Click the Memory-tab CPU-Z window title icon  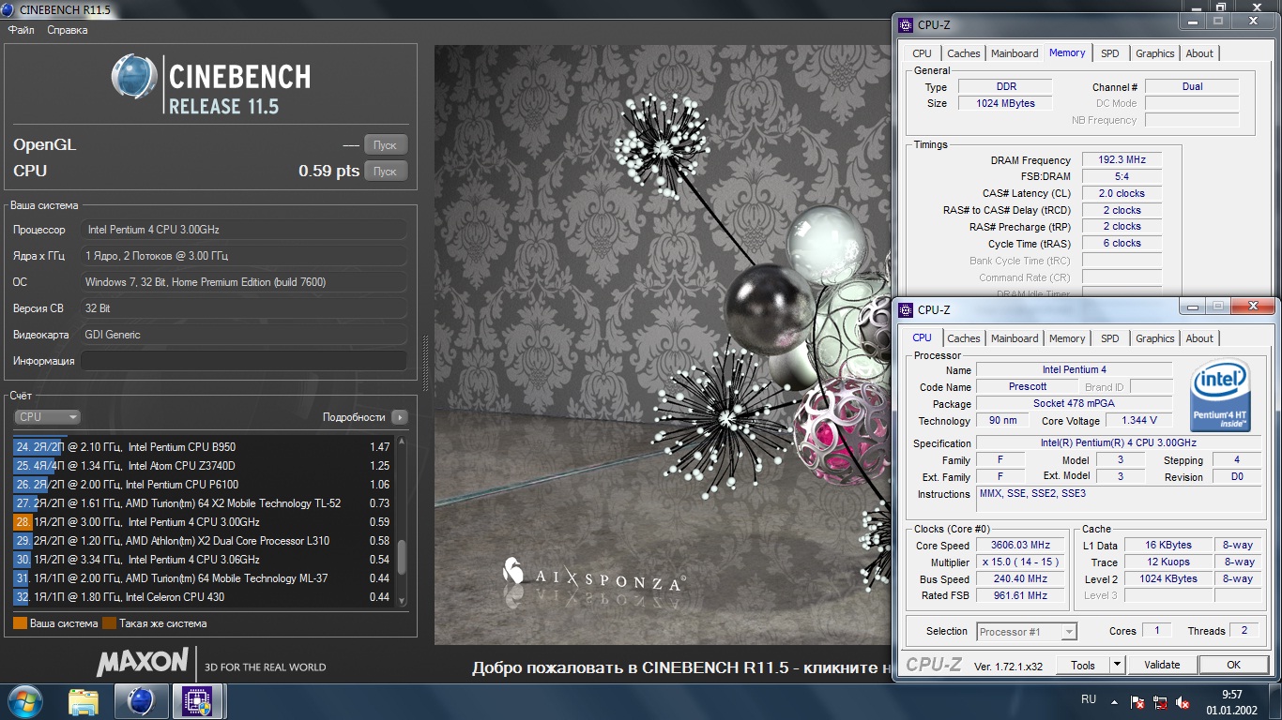click(x=905, y=25)
